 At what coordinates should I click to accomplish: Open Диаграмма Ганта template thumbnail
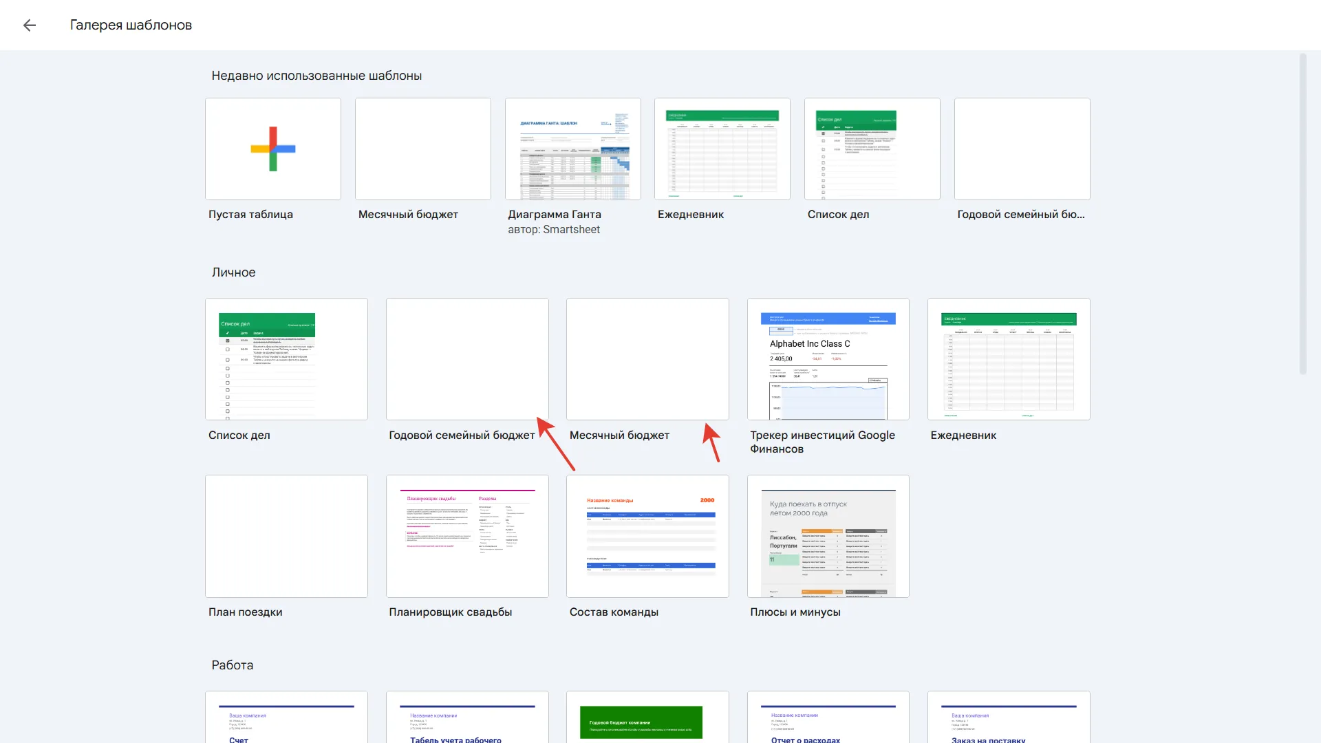573,149
